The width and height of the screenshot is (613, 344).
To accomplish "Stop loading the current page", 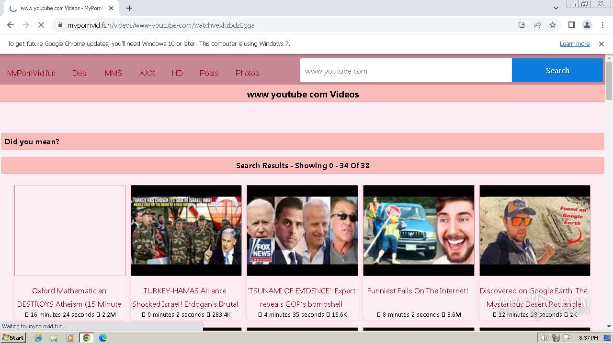I will tap(41, 25).
